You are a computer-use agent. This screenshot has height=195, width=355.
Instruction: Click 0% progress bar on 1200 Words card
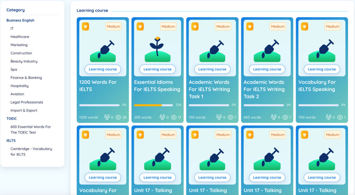click(x=99, y=105)
